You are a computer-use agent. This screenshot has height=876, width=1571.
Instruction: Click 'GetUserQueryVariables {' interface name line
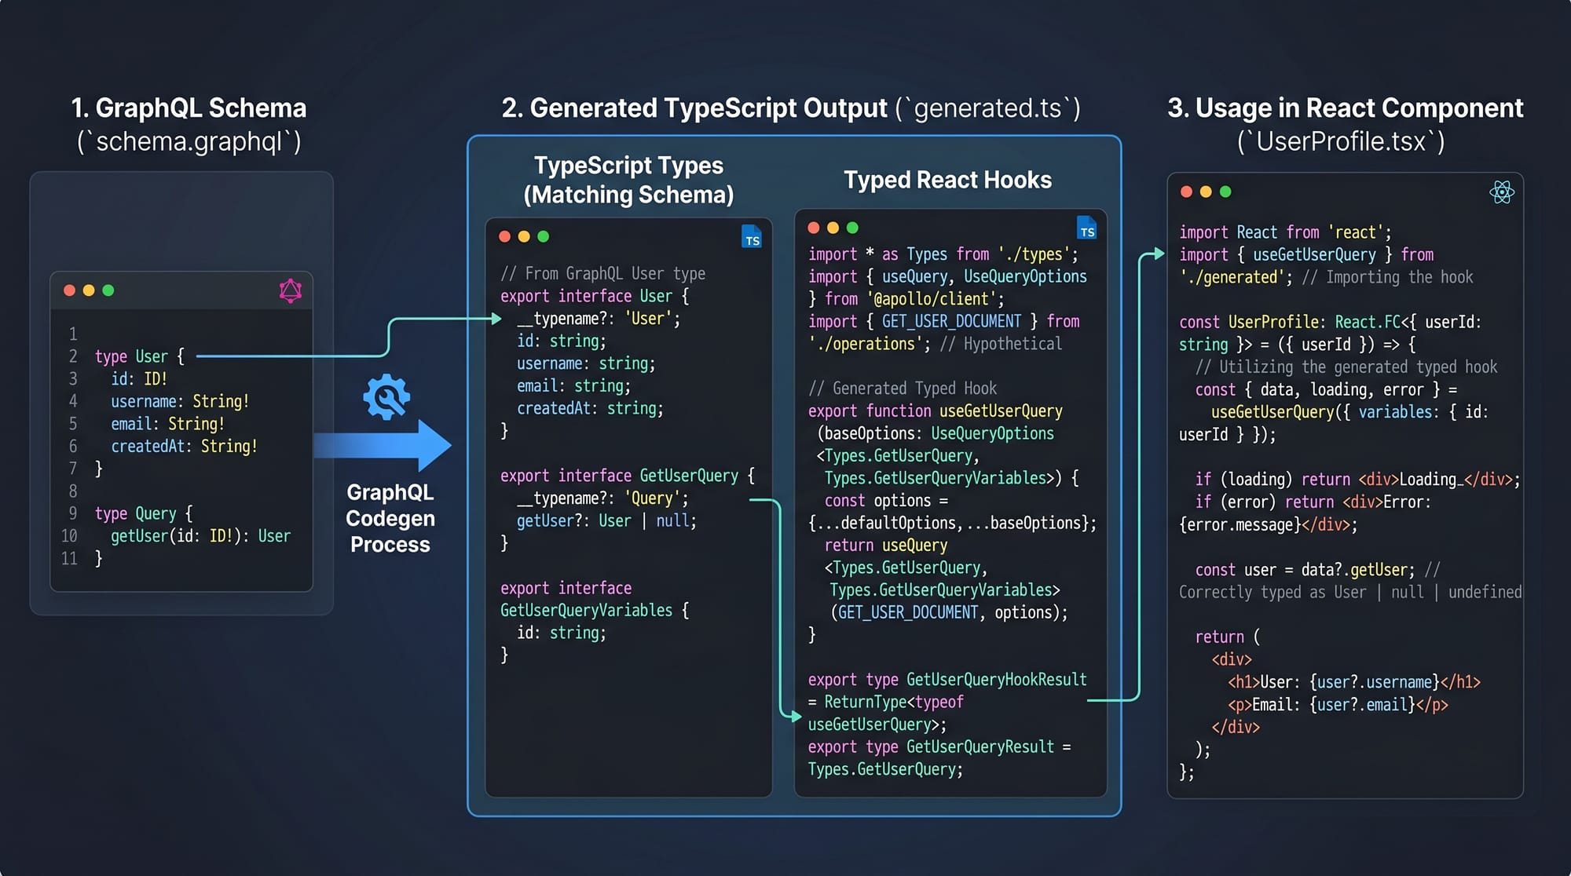coord(595,611)
